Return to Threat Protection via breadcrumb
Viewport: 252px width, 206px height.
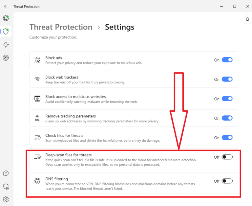coord(61,27)
